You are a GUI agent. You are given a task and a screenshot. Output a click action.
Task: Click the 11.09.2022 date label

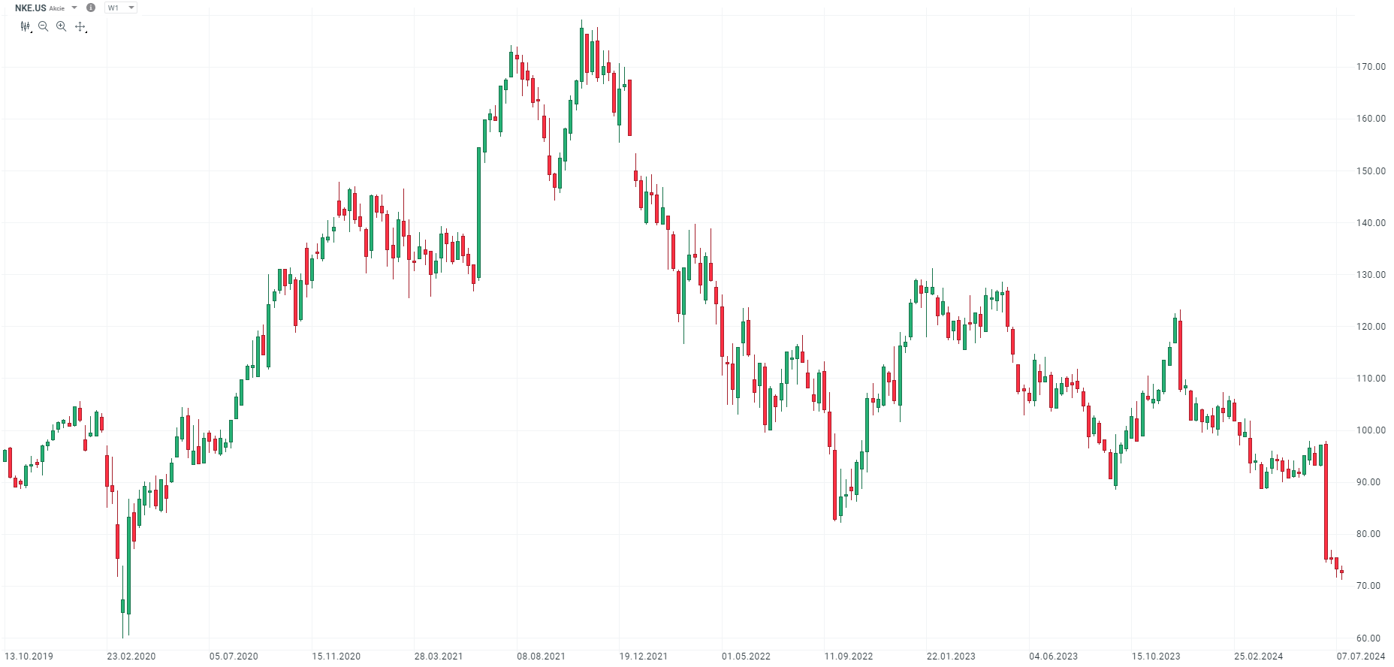point(849,656)
